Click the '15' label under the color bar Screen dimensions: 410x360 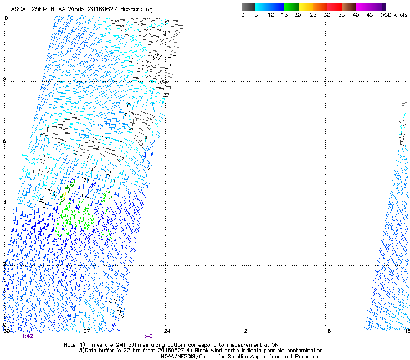coord(284,15)
